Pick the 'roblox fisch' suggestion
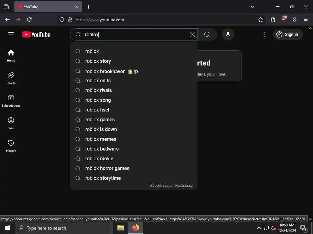This screenshot has height=234, width=313. pos(134,110)
